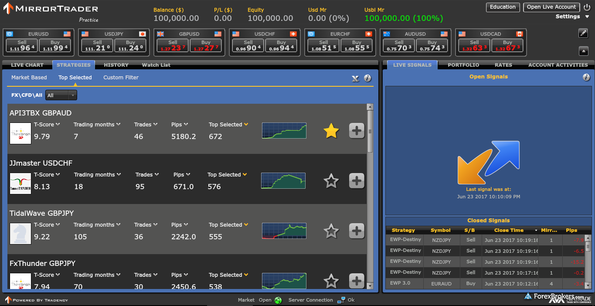The height and width of the screenshot is (306, 595).
Task: Click the strategies list scrollbar thumb
Action: [370, 131]
